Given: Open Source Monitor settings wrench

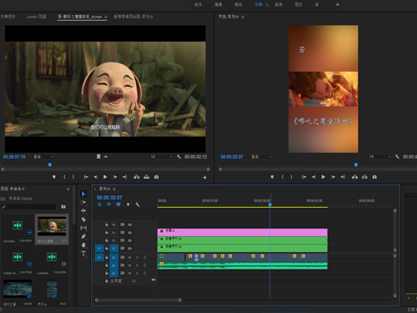Looking at the screenshot, I should pyautogui.click(x=178, y=157).
